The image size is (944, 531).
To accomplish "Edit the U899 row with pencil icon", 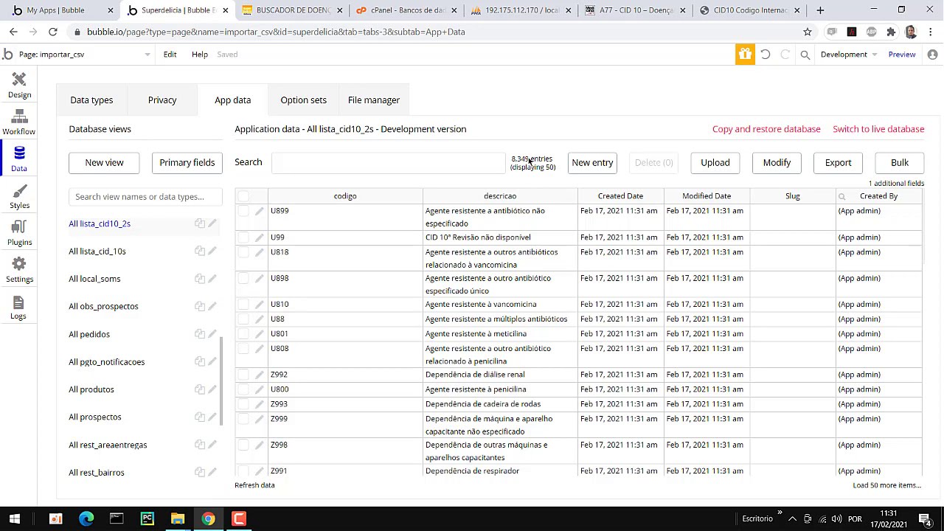I will point(259,212).
